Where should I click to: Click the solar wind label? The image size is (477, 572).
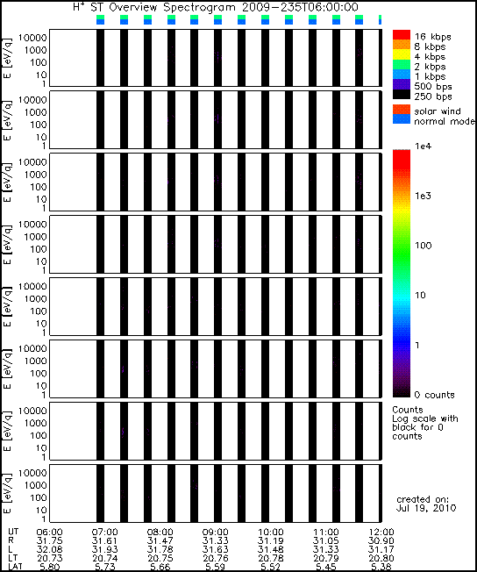[438, 111]
